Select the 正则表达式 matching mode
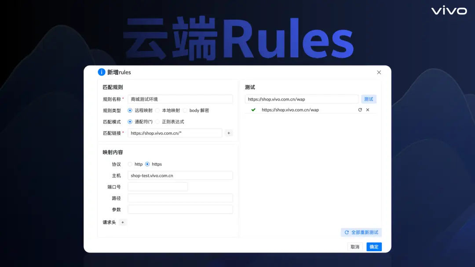Screen dimensions: 475x267 click(x=157, y=122)
